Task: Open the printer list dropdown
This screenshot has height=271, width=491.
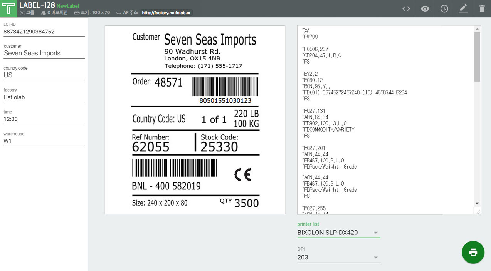Action: 339,233
